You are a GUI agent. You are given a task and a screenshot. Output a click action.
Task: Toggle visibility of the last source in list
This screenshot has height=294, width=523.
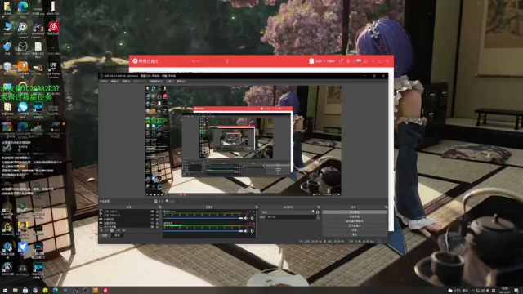(153, 227)
